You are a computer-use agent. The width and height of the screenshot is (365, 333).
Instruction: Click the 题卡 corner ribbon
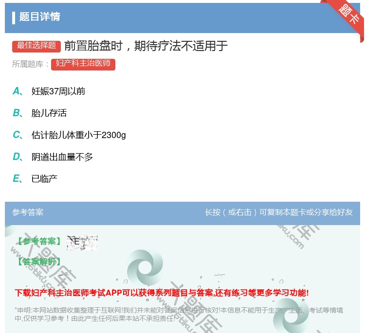pos(349,15)
